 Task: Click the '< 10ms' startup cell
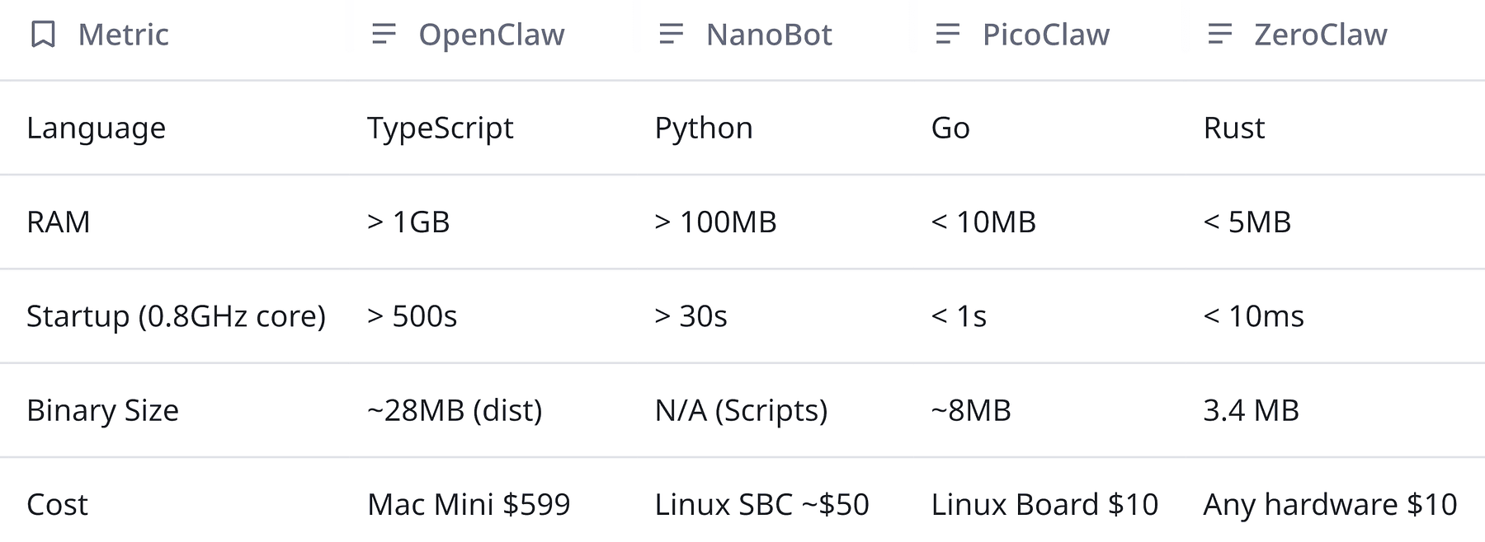point(1253,316)
